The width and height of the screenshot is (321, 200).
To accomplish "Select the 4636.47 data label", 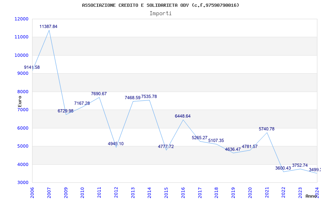I will coord(233,149).
